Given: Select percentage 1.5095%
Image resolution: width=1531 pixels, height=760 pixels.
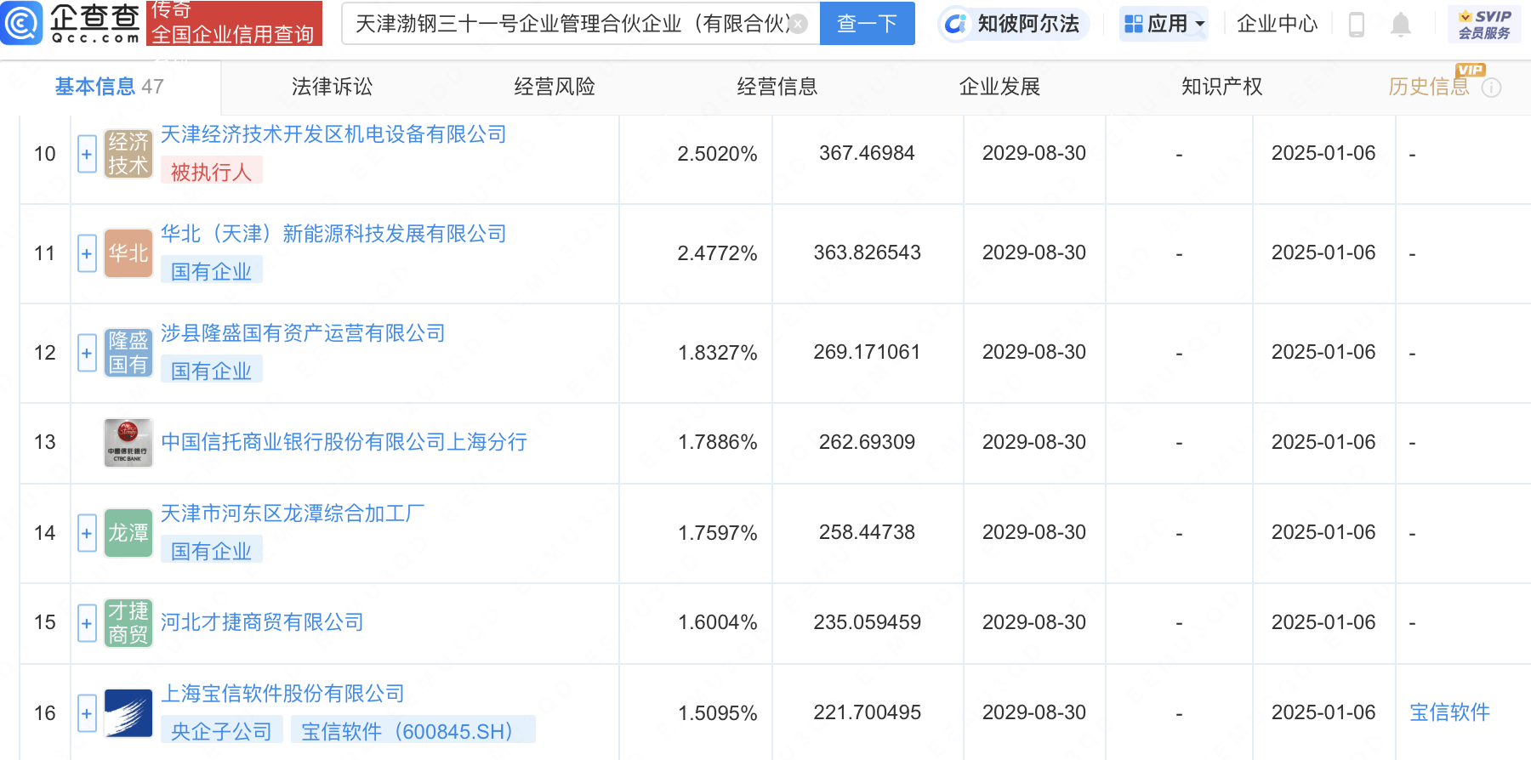Looking at the screenshot, I should coord(717,713).
